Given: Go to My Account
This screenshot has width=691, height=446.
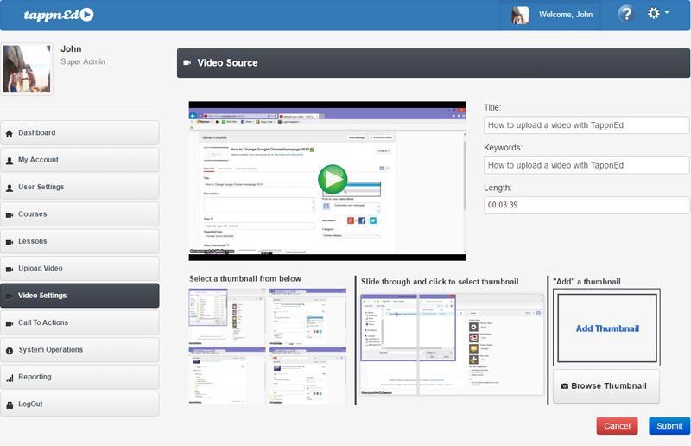Looking at the screenshot, I should [x=79, y=160].
